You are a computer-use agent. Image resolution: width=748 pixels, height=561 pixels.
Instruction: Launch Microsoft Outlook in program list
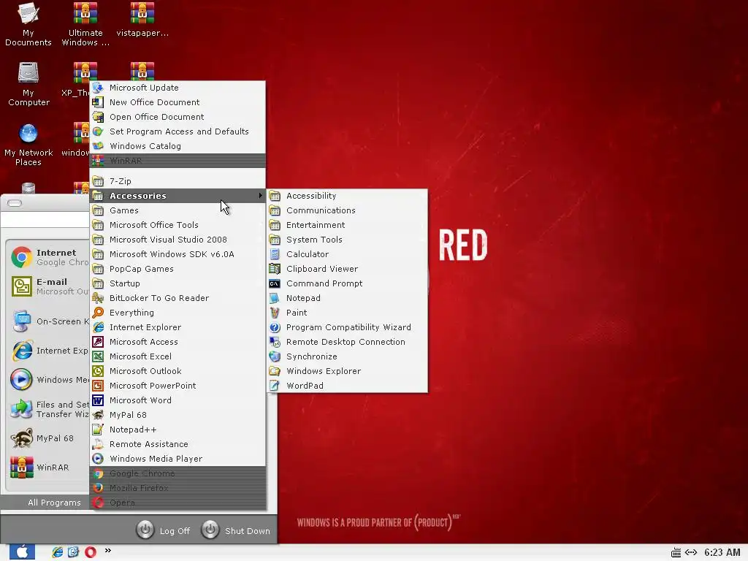pos(178,371)
